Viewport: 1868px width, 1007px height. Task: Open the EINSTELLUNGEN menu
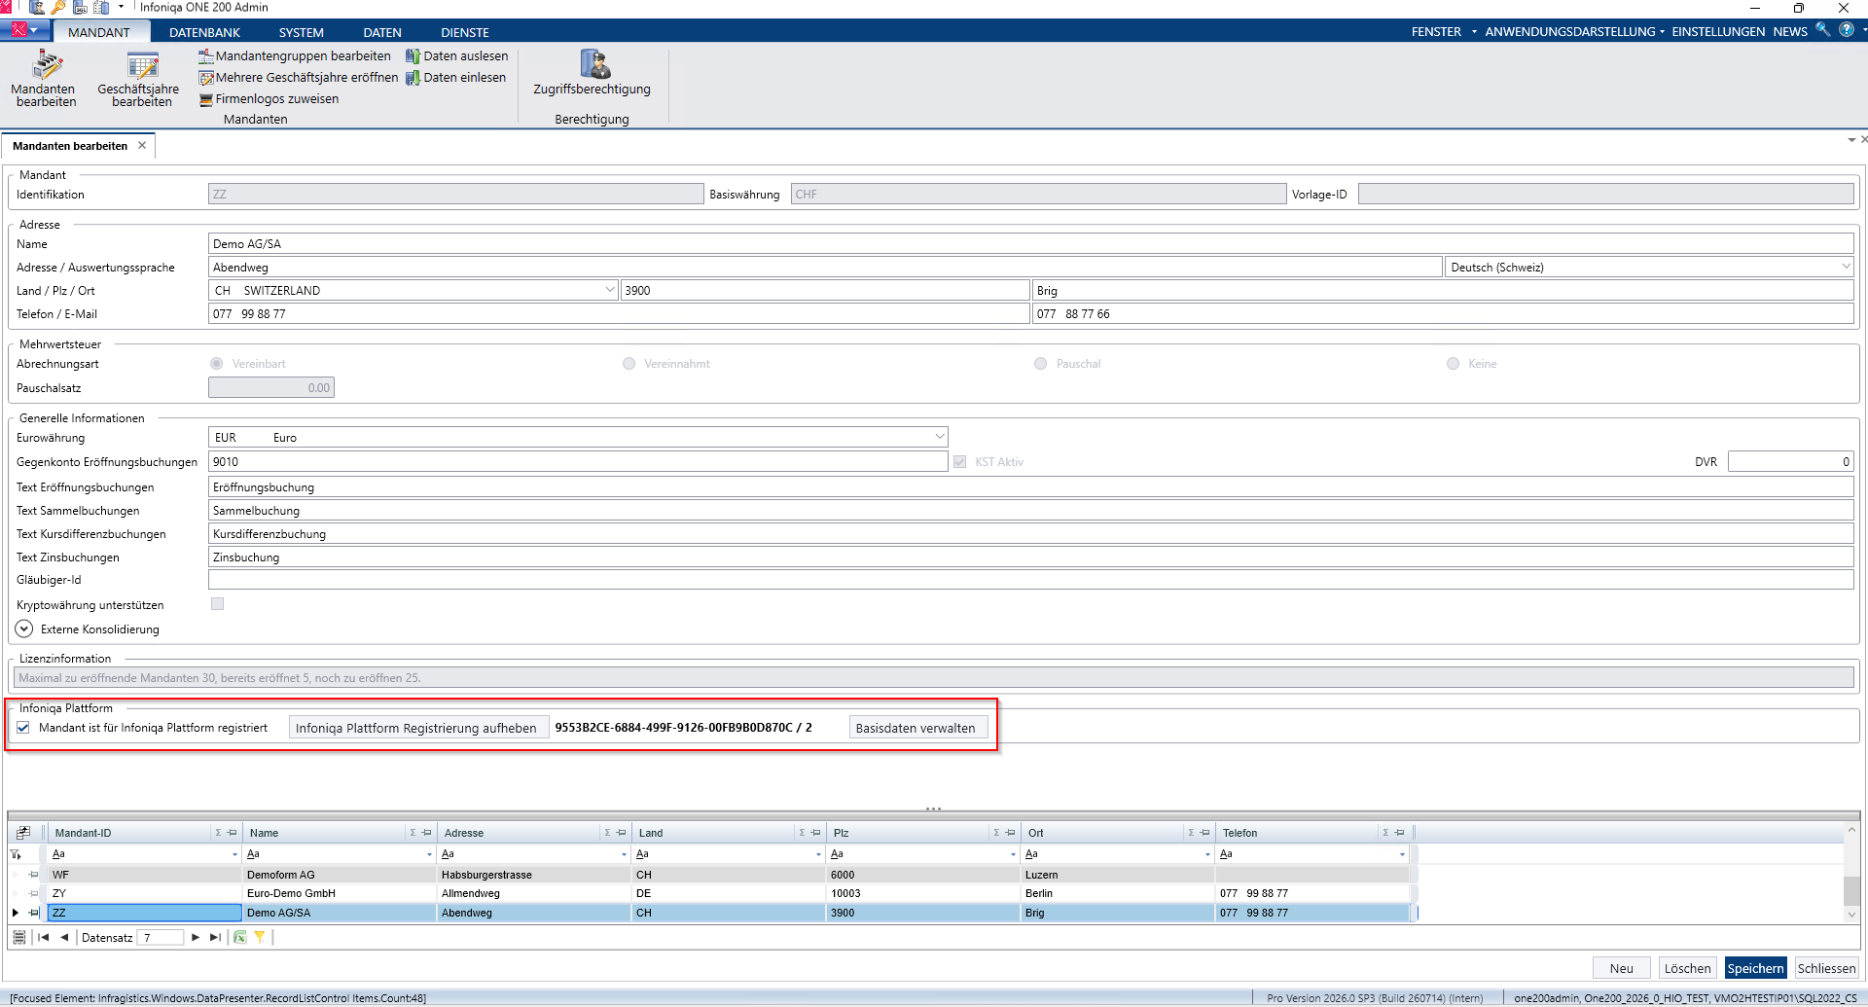(1718, 31)
